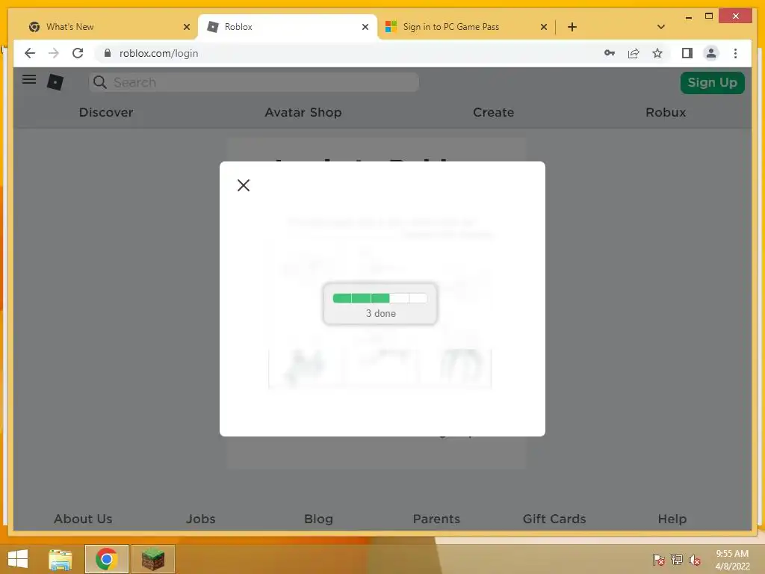Bookmark this page with star icon
Viewport: 765px width, 574px height.
tap(657, 53)
